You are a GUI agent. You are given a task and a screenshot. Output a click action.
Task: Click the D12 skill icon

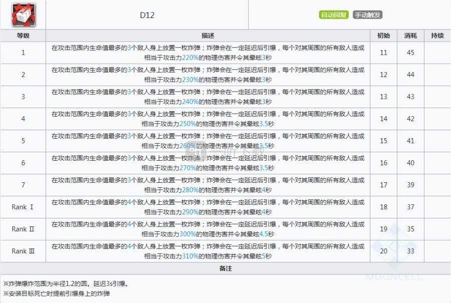pos(23,15)
